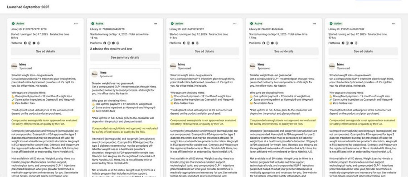Screen dimensions: 408x177
Task: Open hims page name link on ad 768104395997592
Action: (x=181, y=65)
